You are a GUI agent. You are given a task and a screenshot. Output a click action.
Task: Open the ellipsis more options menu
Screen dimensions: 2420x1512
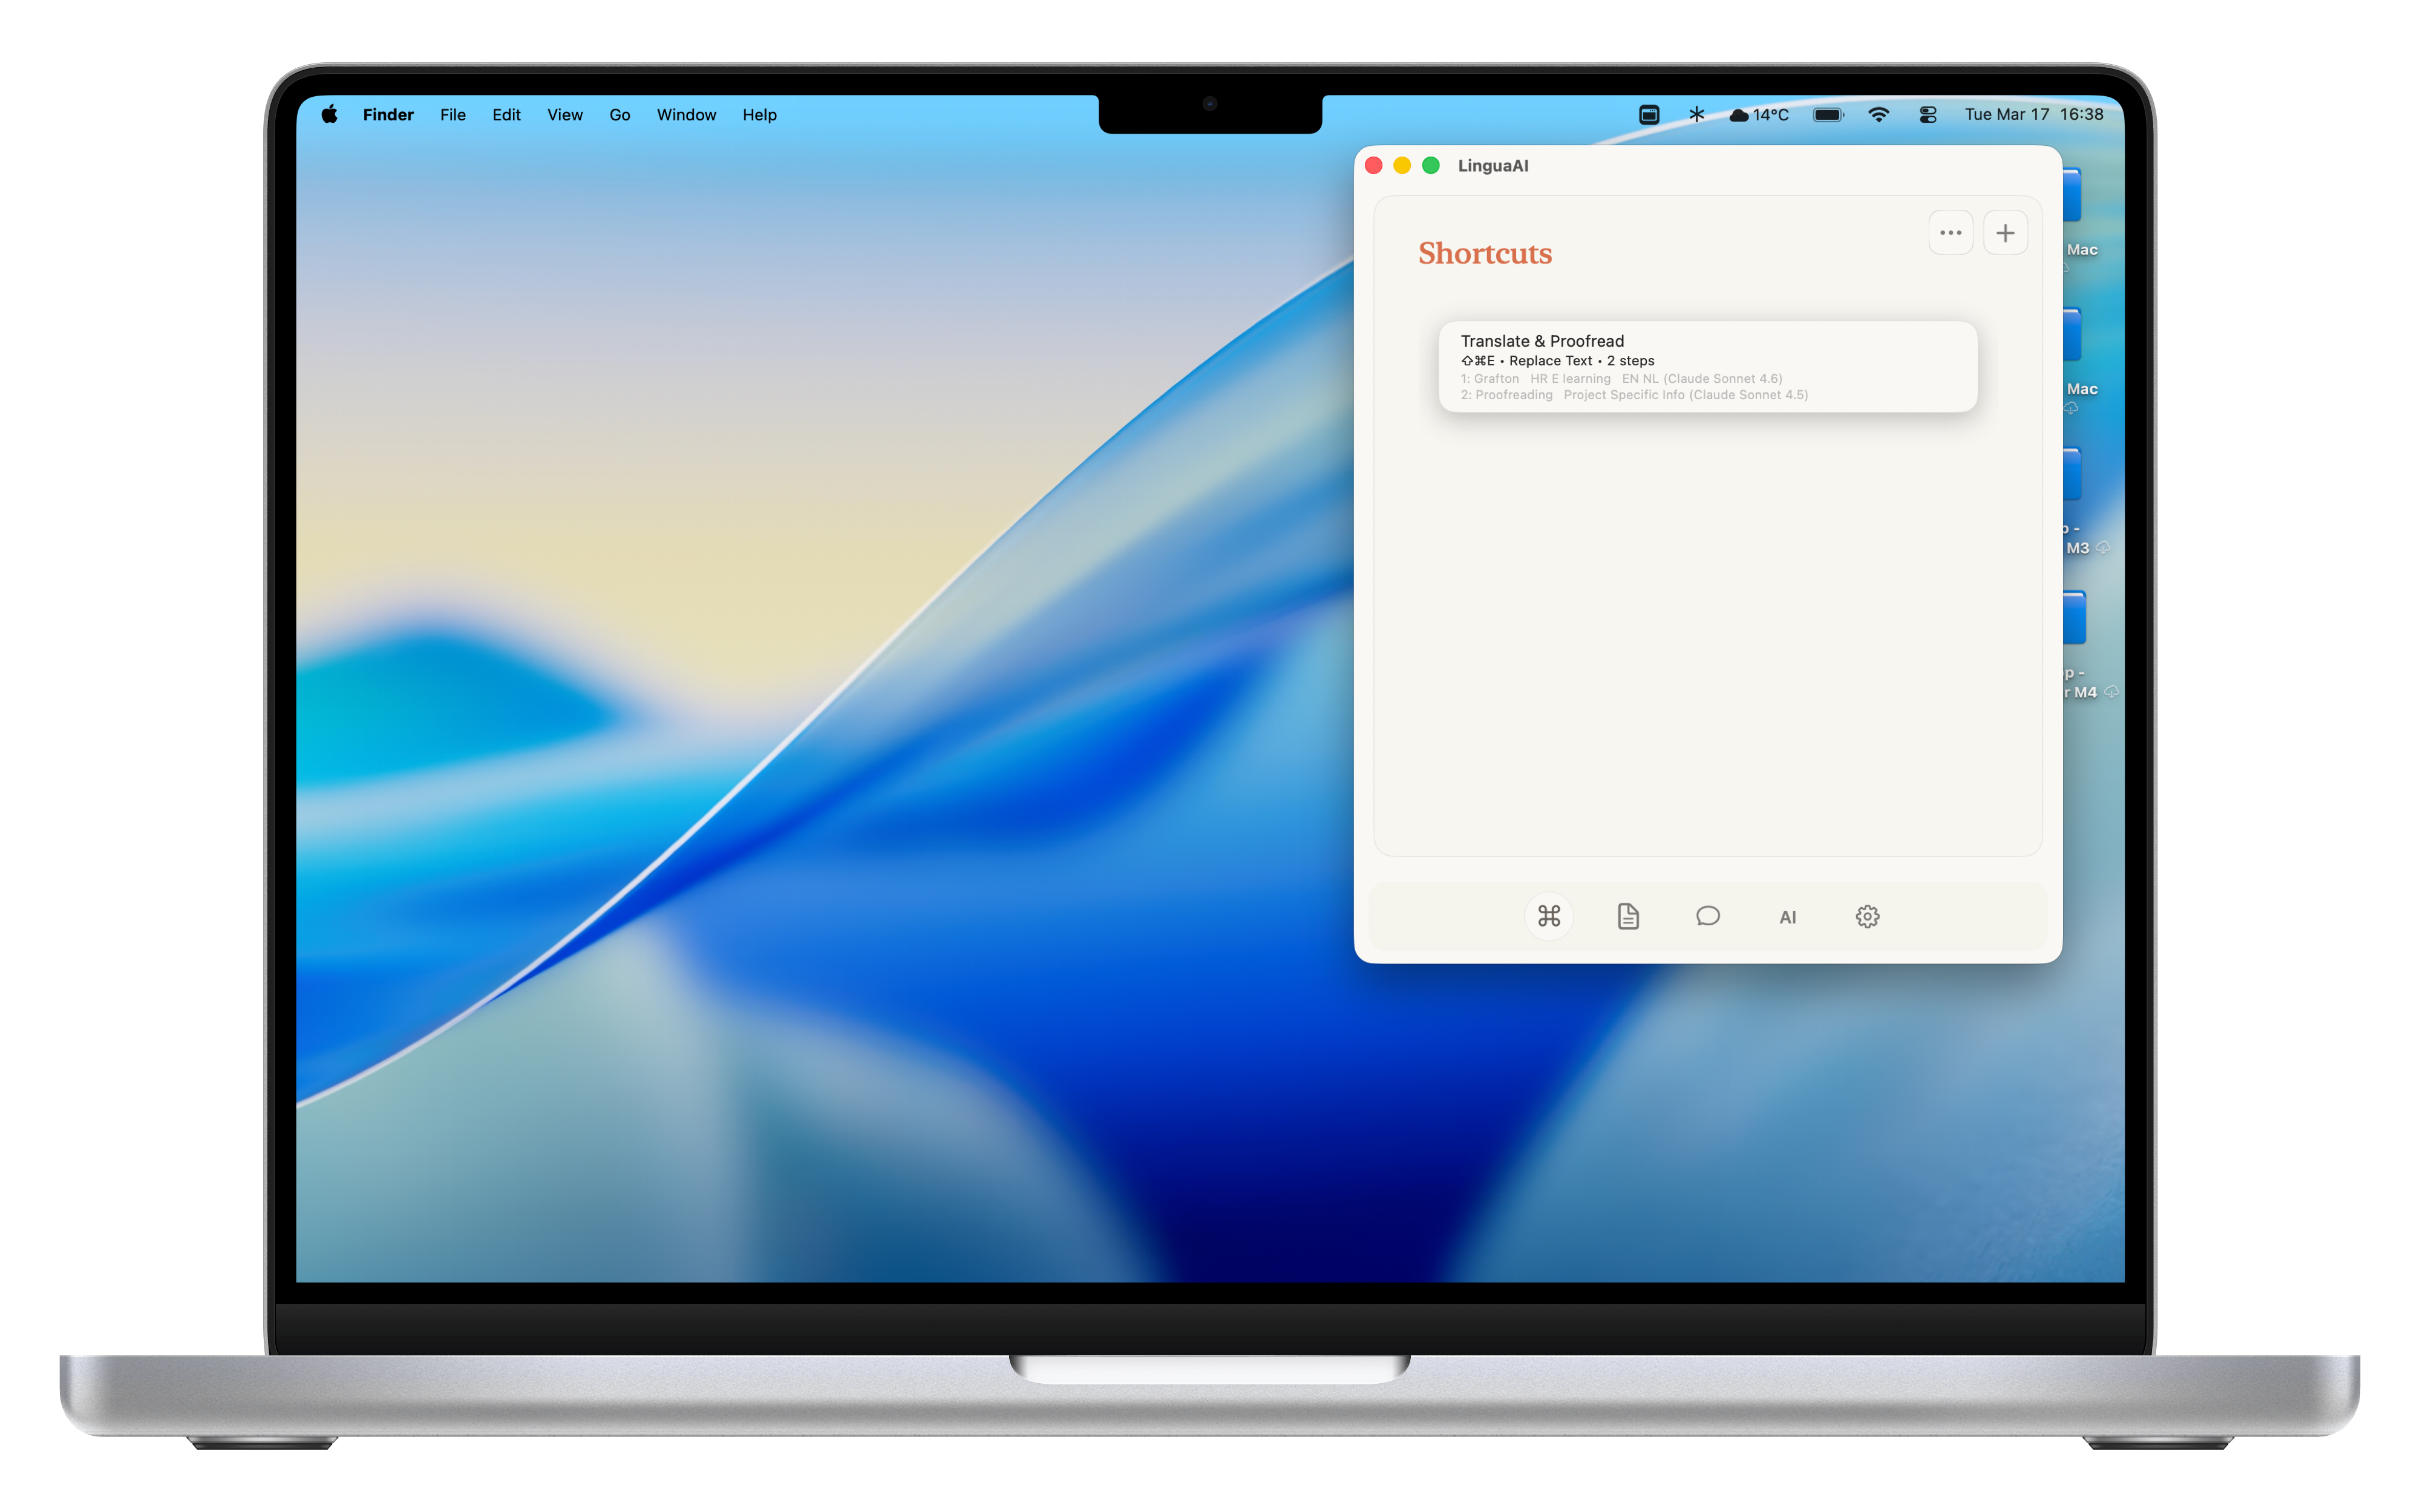point(1950,233)
